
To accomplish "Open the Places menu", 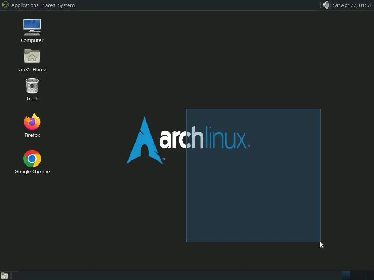I will coord(48,5).
